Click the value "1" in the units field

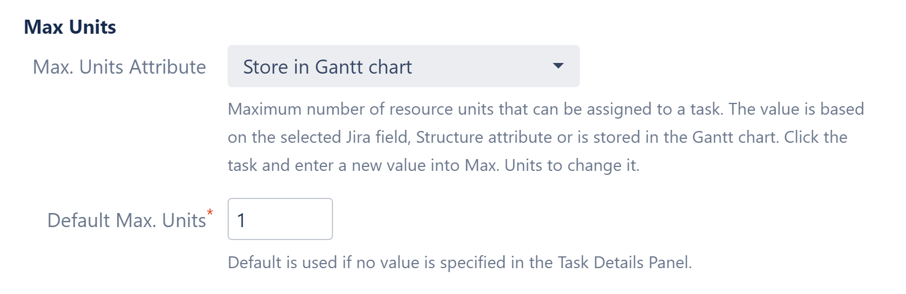[x=241, y=220]
